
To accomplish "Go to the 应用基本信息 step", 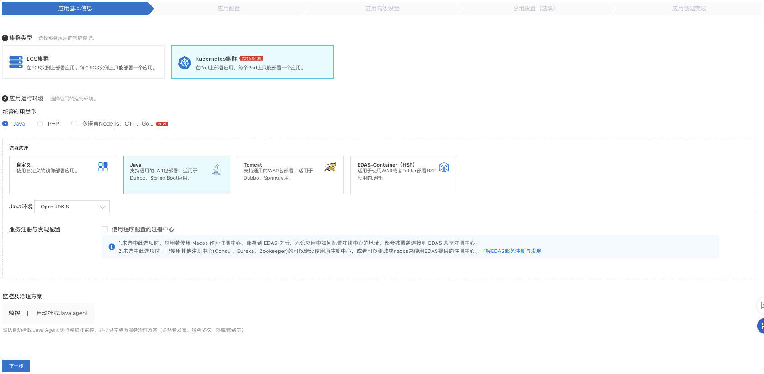I will point(75,9).
